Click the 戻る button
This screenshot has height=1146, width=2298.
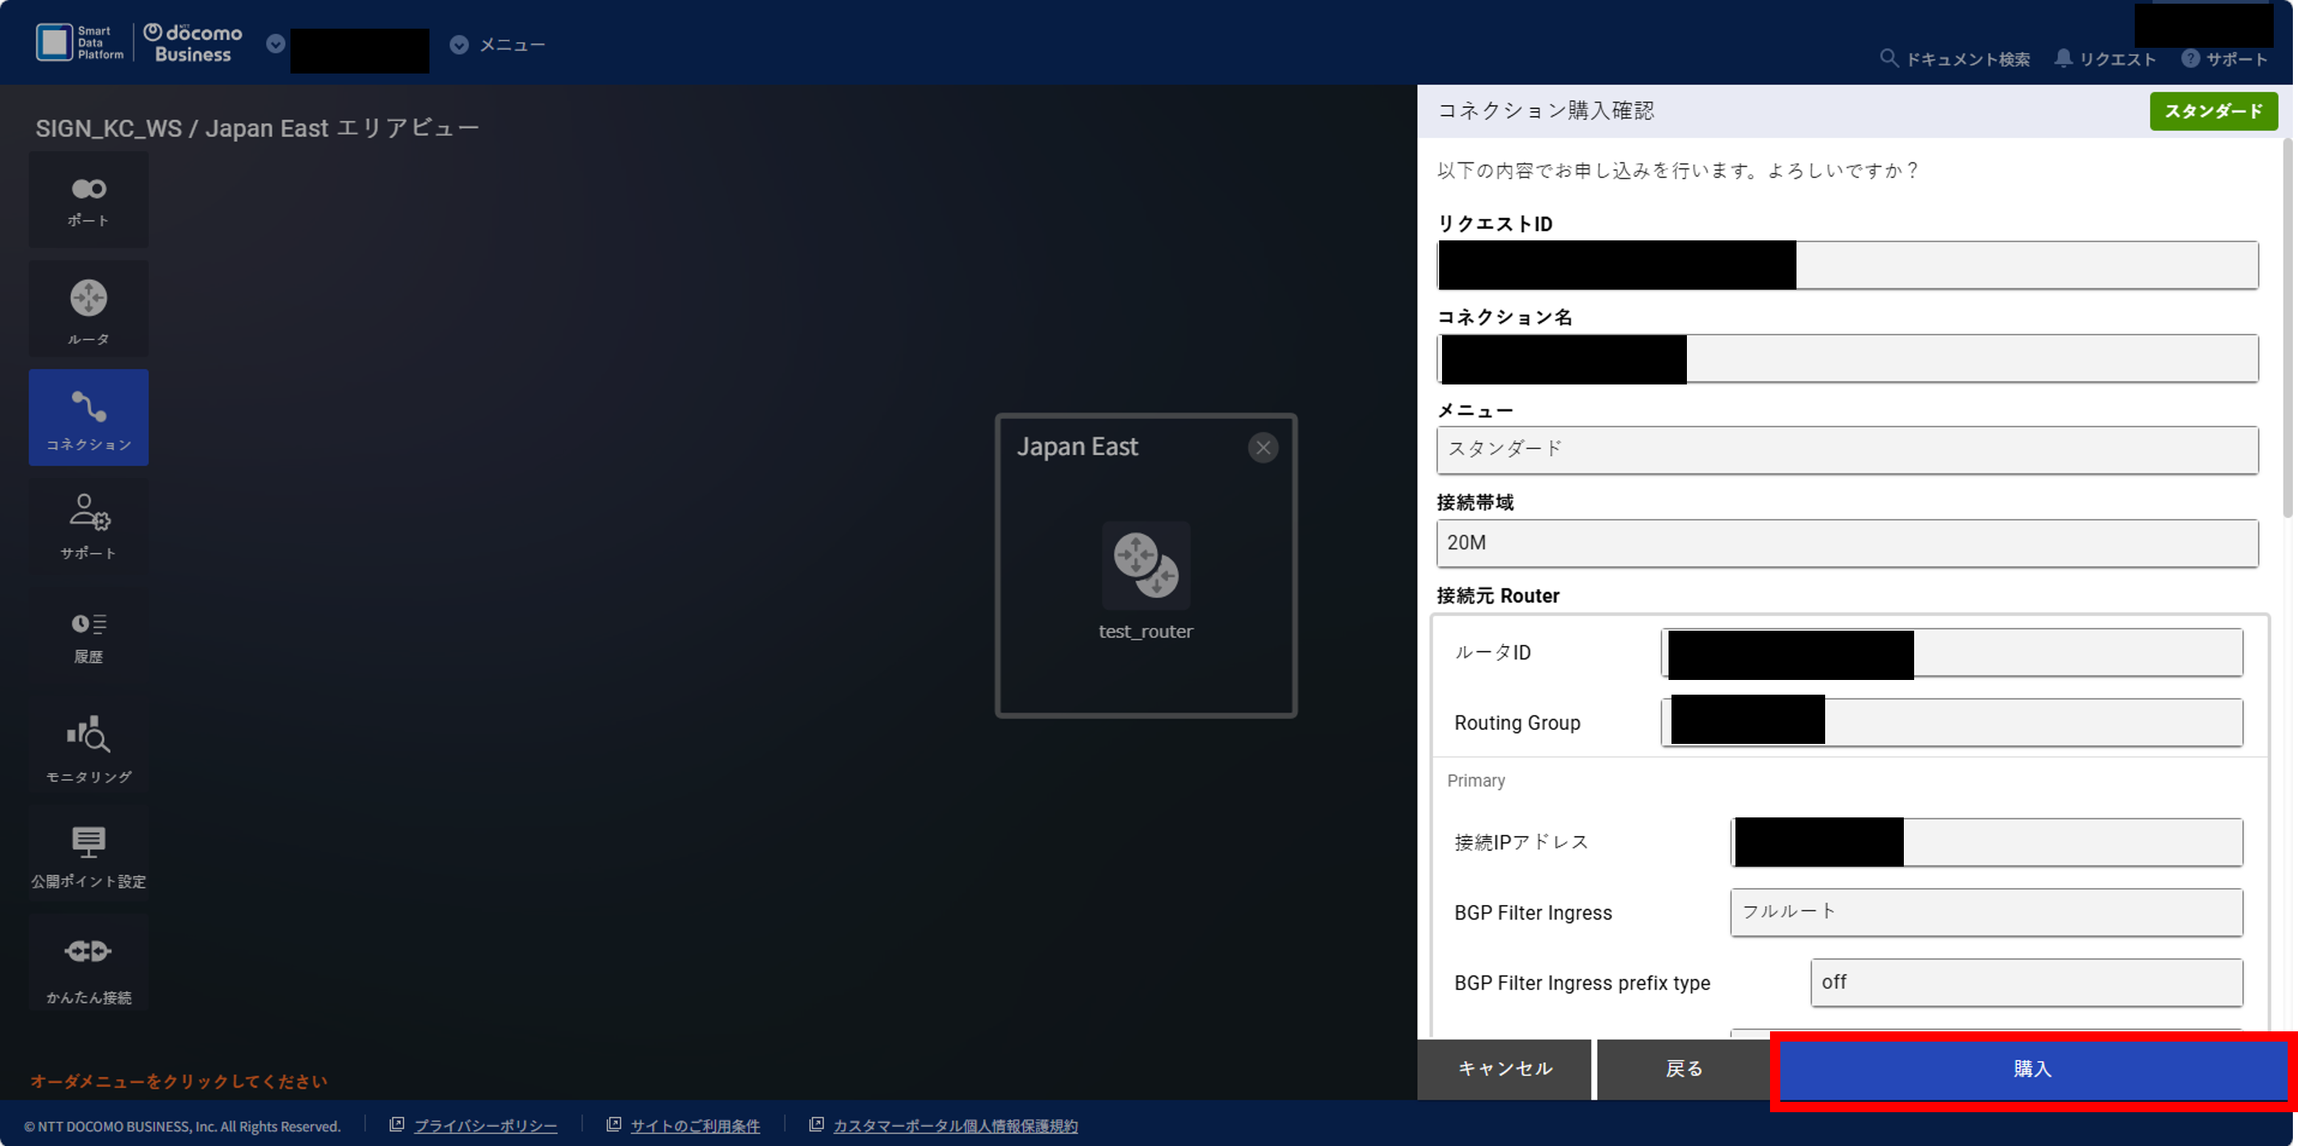[x=1683, y=1068]
